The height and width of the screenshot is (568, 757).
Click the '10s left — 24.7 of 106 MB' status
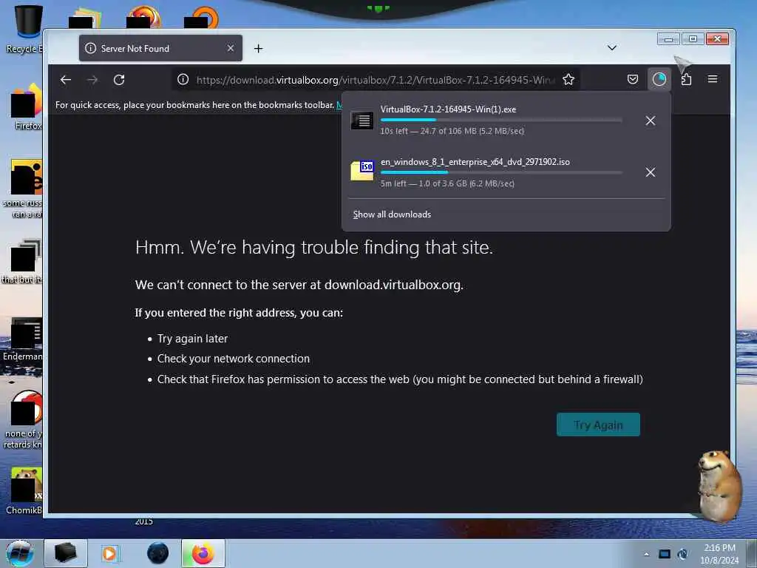(452, 131)
